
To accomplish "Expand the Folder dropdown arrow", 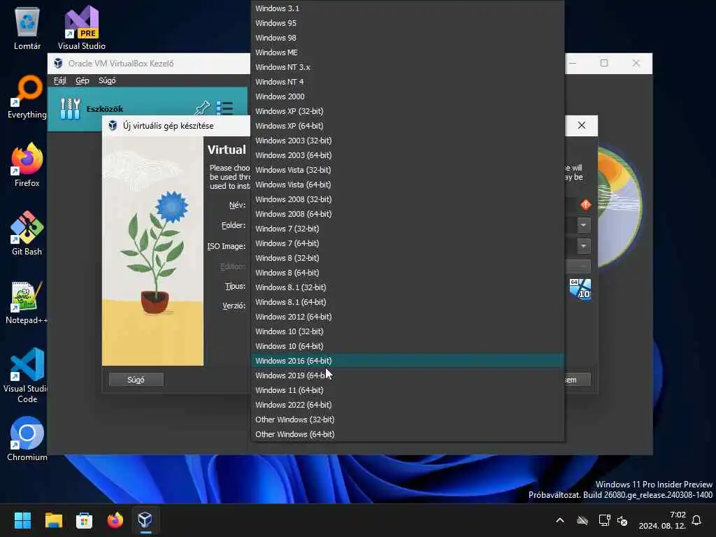I will tap(584, 224).
